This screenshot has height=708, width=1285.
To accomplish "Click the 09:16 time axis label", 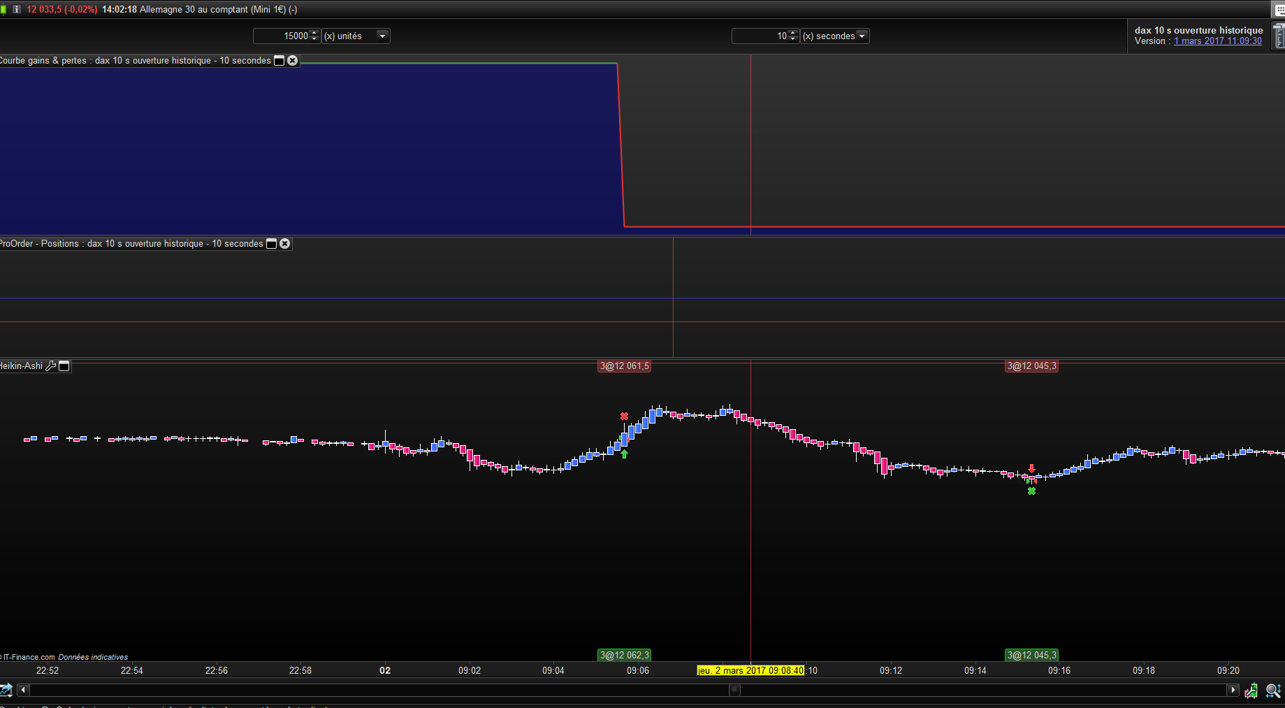I will [1059, 671].
